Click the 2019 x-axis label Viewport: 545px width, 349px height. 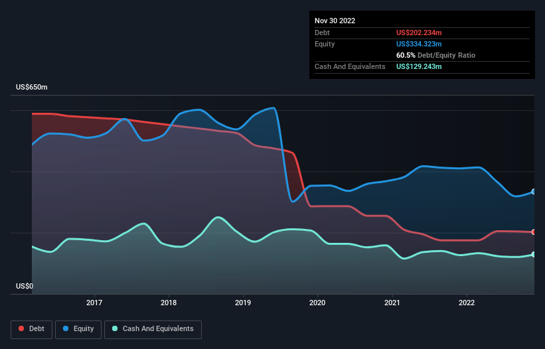[243, 303]
